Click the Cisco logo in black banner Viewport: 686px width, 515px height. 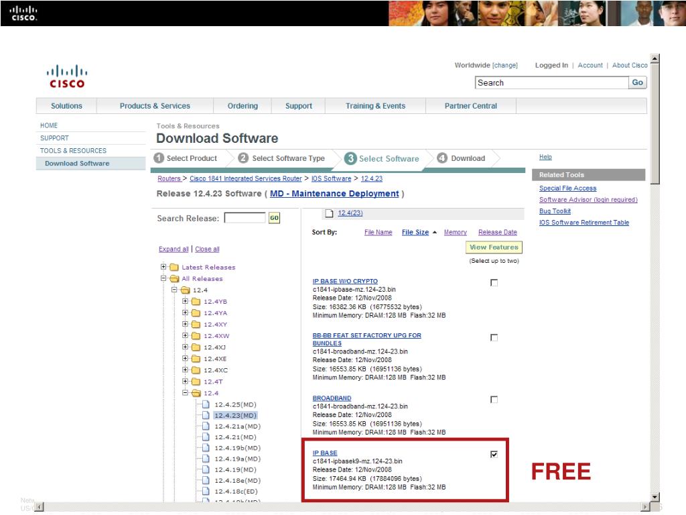tap(23, 13)
